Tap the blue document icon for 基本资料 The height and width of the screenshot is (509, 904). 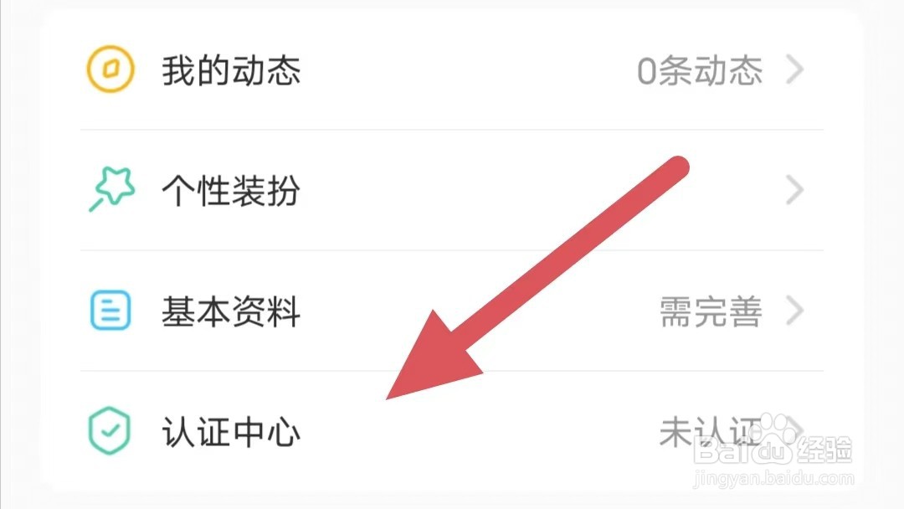tap(110, 310)
